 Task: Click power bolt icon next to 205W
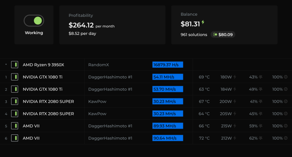[235, 114]
